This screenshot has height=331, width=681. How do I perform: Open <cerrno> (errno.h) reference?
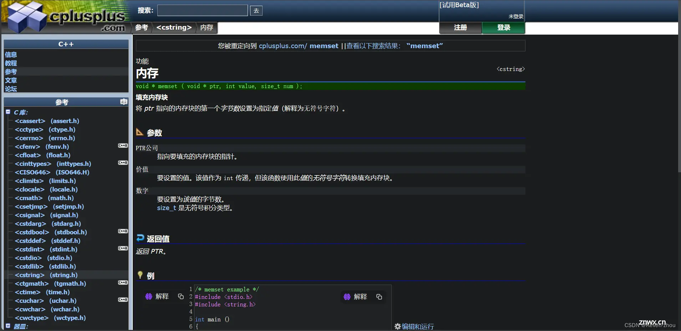[45, 138]
